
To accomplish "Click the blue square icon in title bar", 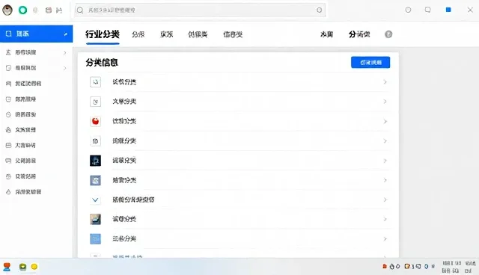I will 448,10.
